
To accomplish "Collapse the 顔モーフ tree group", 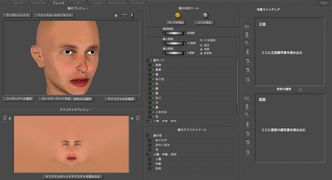I will coord(148,60).
